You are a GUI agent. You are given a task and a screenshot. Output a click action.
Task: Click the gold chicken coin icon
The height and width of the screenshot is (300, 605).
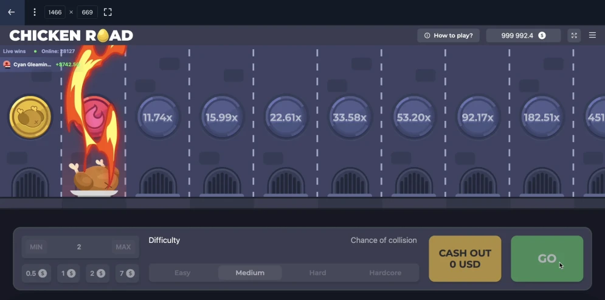point(30,117)
